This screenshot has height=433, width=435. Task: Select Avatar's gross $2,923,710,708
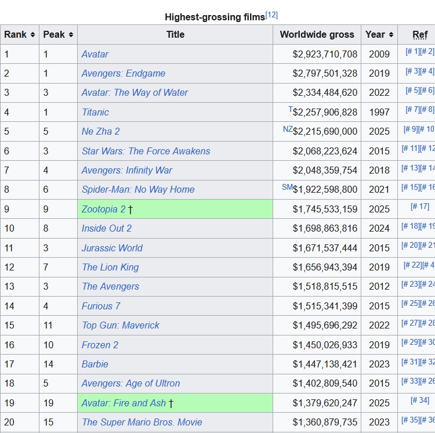tap(325, 54)
